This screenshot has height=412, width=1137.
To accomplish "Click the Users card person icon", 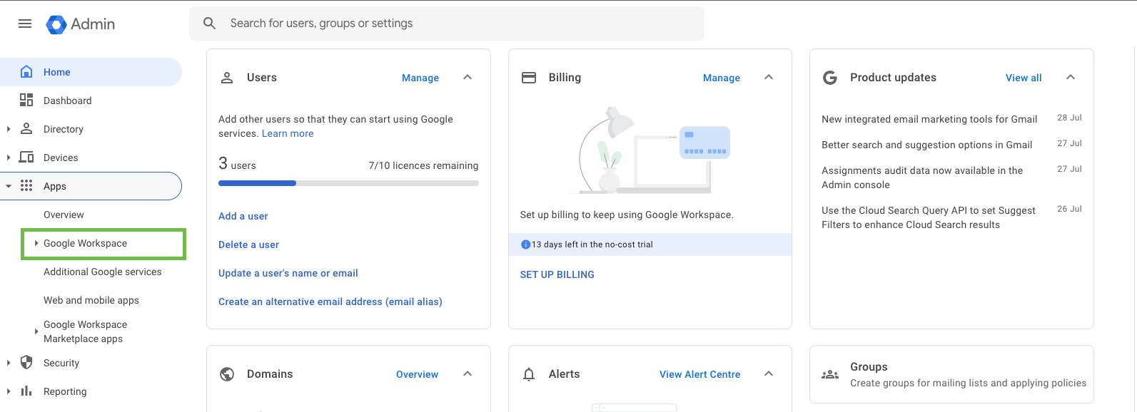I will (x=227, y=78).
